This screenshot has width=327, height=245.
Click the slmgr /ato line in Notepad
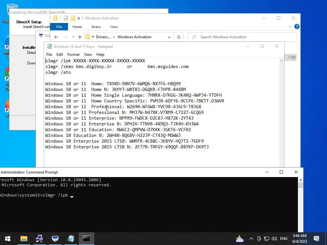tap(58, 72)
